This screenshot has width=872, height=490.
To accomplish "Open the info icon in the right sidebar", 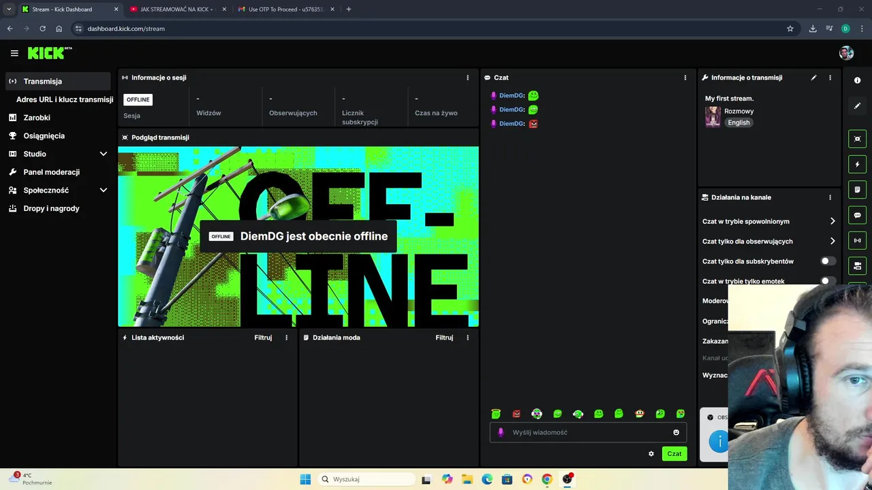I will tap(857, 80).
